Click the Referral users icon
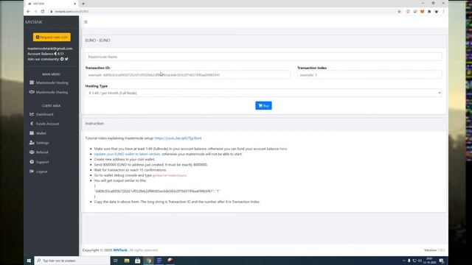The image size is (472, 265). (x=32, y=152)
